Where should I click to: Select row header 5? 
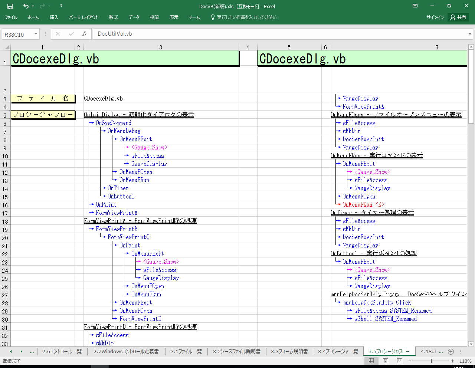click(x=5, y=115)
